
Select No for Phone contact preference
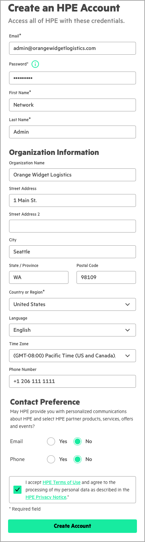[x=78, y=459]
